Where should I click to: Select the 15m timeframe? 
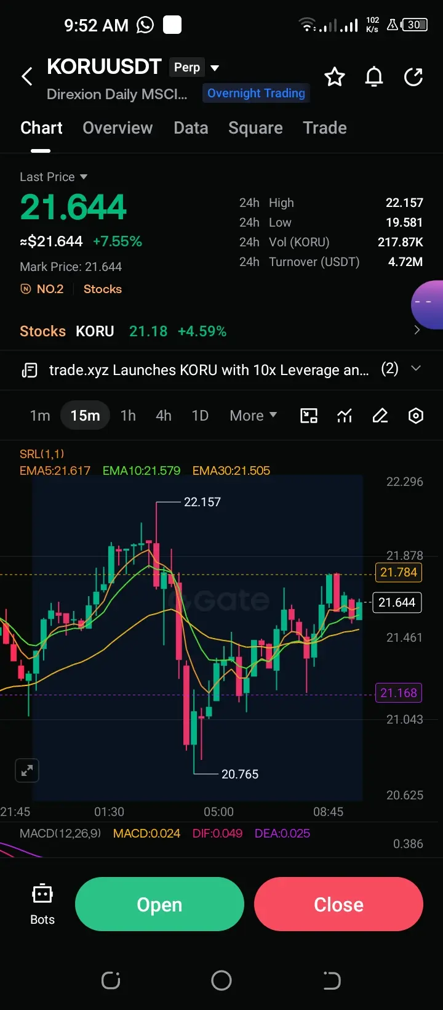coord(85,416)
